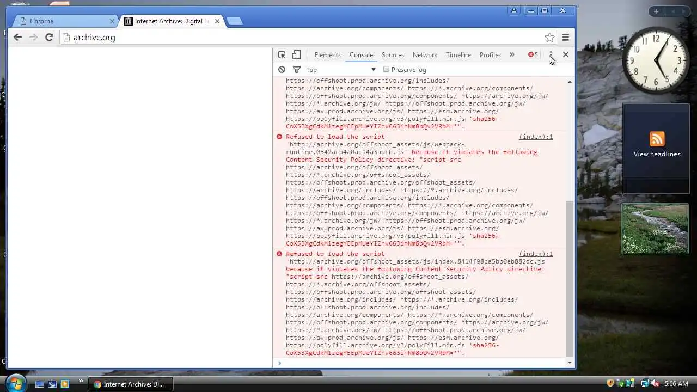Activate the inspect element picker tool
The height and width of the screenshot is (392, 697).
(x=282, y=55)
